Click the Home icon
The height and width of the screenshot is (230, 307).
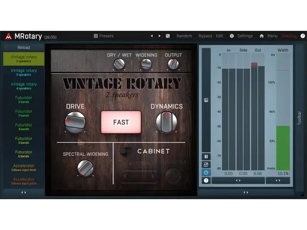click(x=261, y=36)
